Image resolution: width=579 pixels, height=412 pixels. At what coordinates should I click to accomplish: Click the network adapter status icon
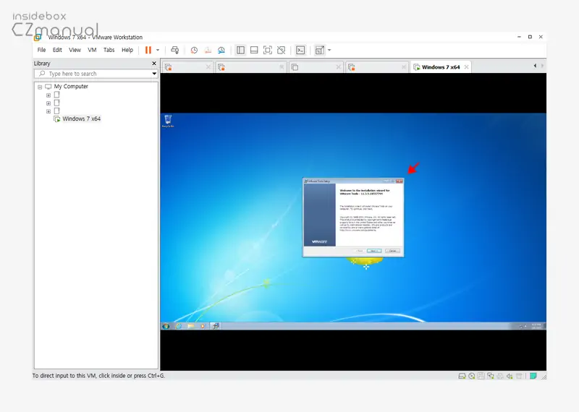pyautogui.click(x=491, y=376)
